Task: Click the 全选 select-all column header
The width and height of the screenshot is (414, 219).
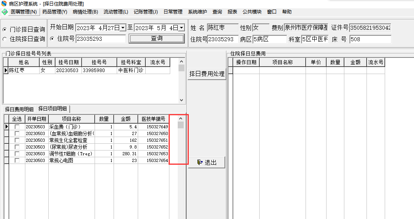Action: (x=17, y=119)
